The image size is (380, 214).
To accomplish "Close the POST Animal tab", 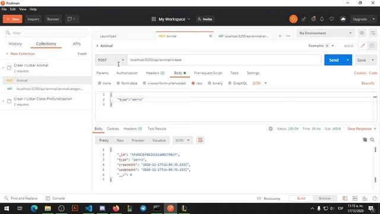I will click(x=210, y=36).
